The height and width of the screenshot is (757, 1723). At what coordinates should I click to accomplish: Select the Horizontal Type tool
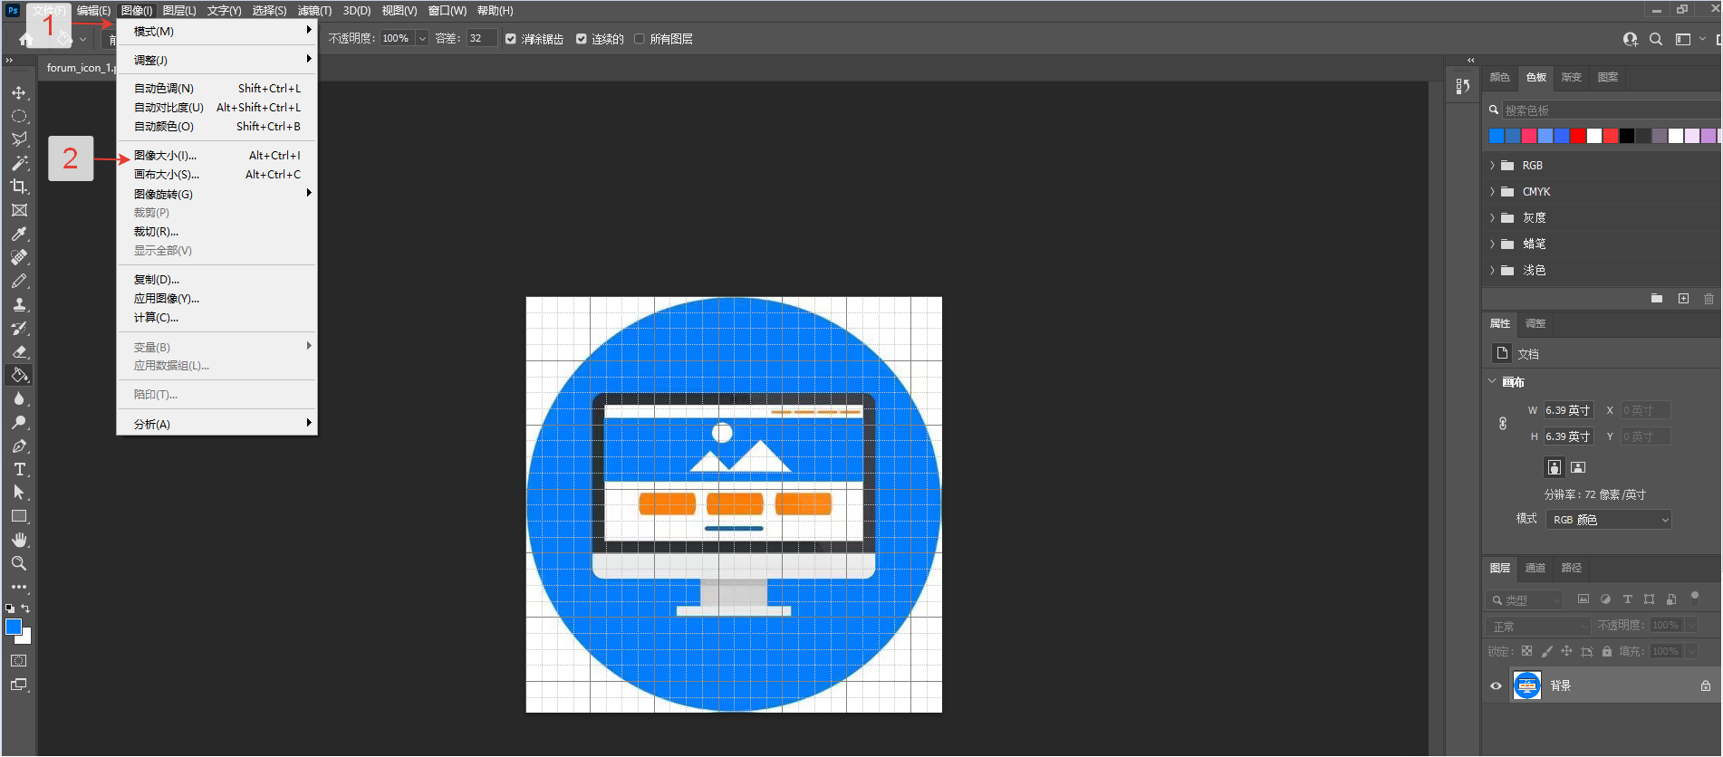coord(19,469)
